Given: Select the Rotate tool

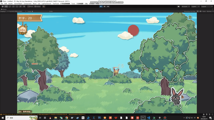Looking at the screenshot, I should (x=10, y=6).
